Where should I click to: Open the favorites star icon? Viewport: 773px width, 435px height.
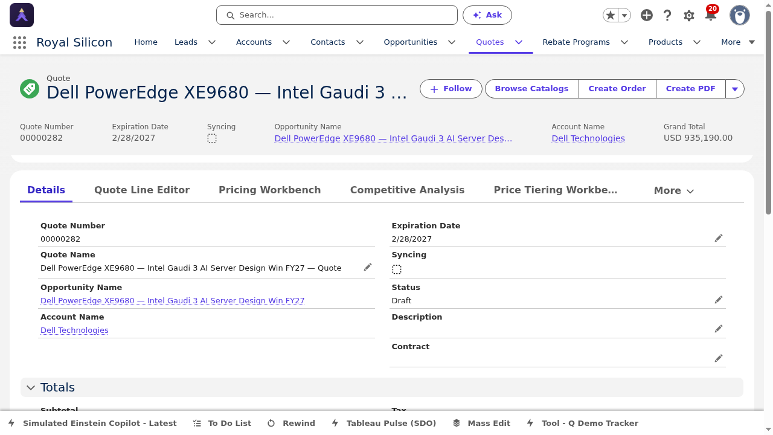(x=611, y=15)
